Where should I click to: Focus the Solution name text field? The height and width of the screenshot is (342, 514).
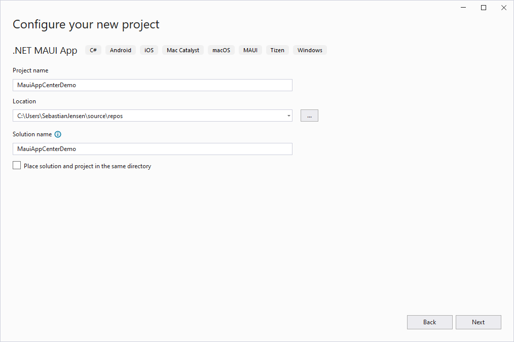coord(152,149)
